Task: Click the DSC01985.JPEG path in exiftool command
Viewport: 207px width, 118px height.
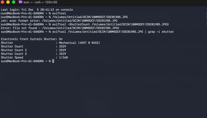Action: click(x=130, y=24)
